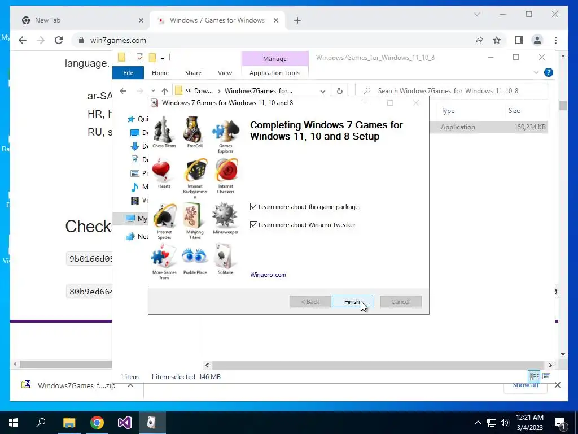Open the Home ribbon tab
The width and height of the screenshot is (578, 434).
tap(160, 73)
